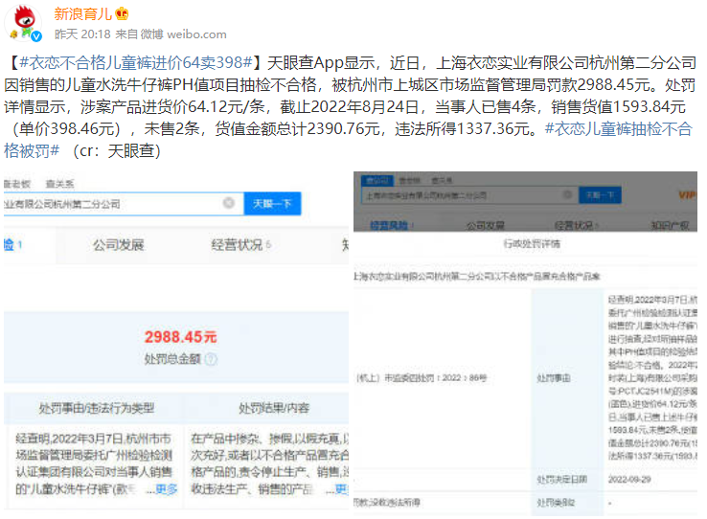Click the VIP label in right screenshot

[x=688, y=195]
